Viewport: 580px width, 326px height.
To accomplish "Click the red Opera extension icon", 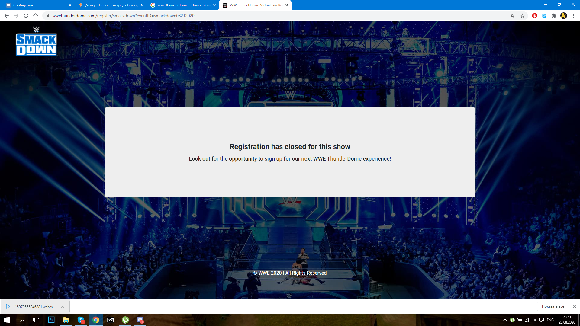I will 535,16.
